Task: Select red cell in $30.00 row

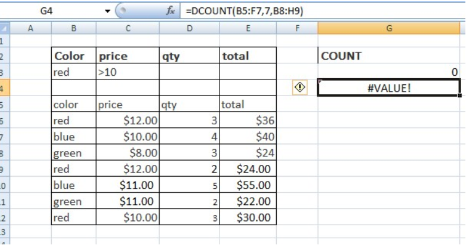Action: pyautogui.click(x=74, y=217)
